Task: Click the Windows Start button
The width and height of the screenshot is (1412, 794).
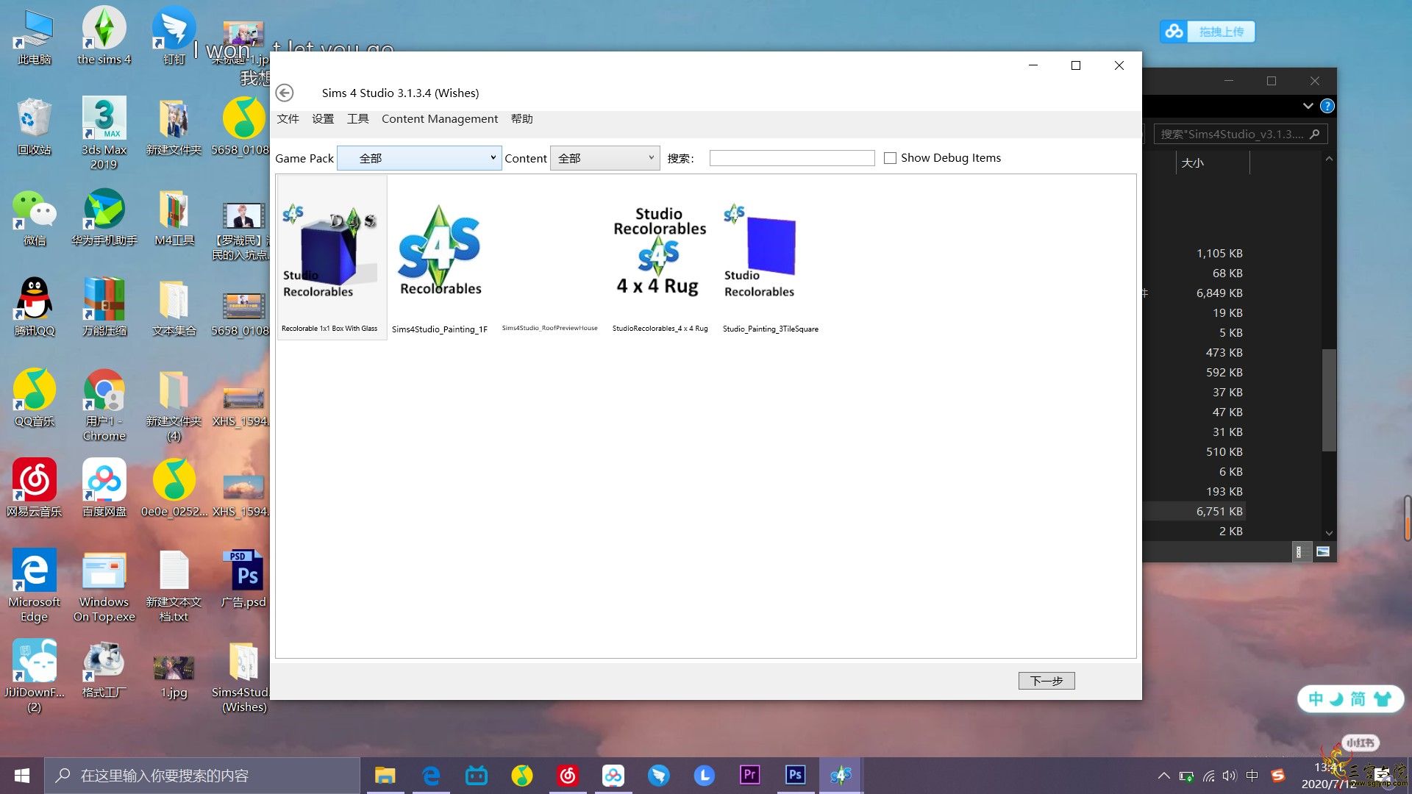Action: tap(22, 776)
